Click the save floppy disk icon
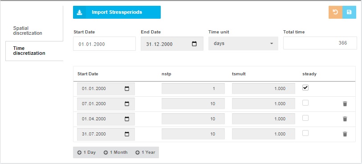Viewport: 362px width, 164px height. tap(349, 12)
